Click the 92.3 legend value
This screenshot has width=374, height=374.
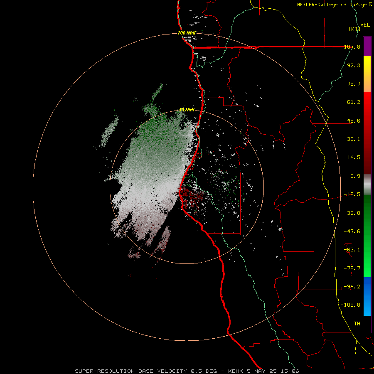[x=354, y=65]
